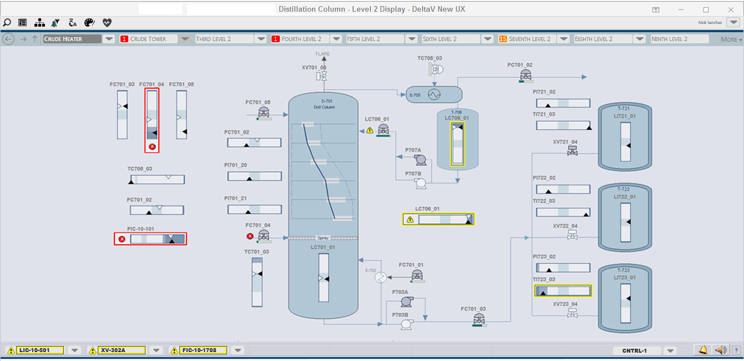Open the Seventh Level 2 tab
This screenshot has width=744, height=361.
click(x=526, y=39)
